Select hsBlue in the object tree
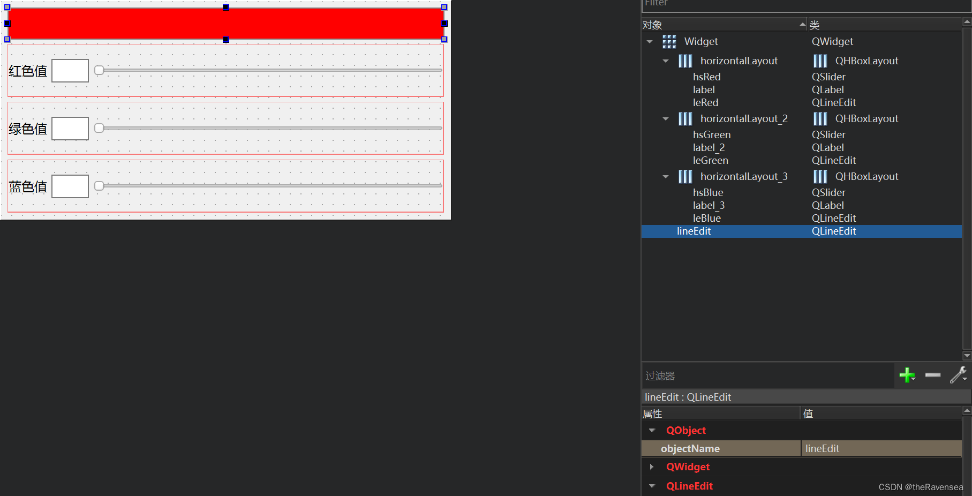972x496 pixels. 708,193
